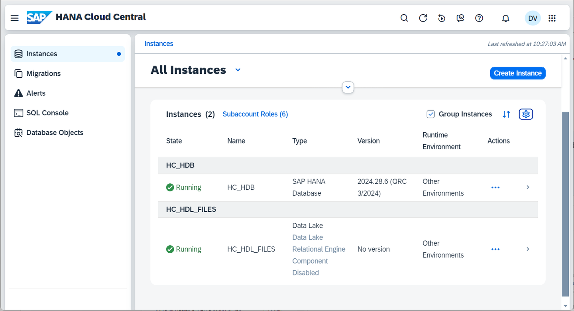Click the sort arrows icon in table toolbar

[x=506, y=114]
